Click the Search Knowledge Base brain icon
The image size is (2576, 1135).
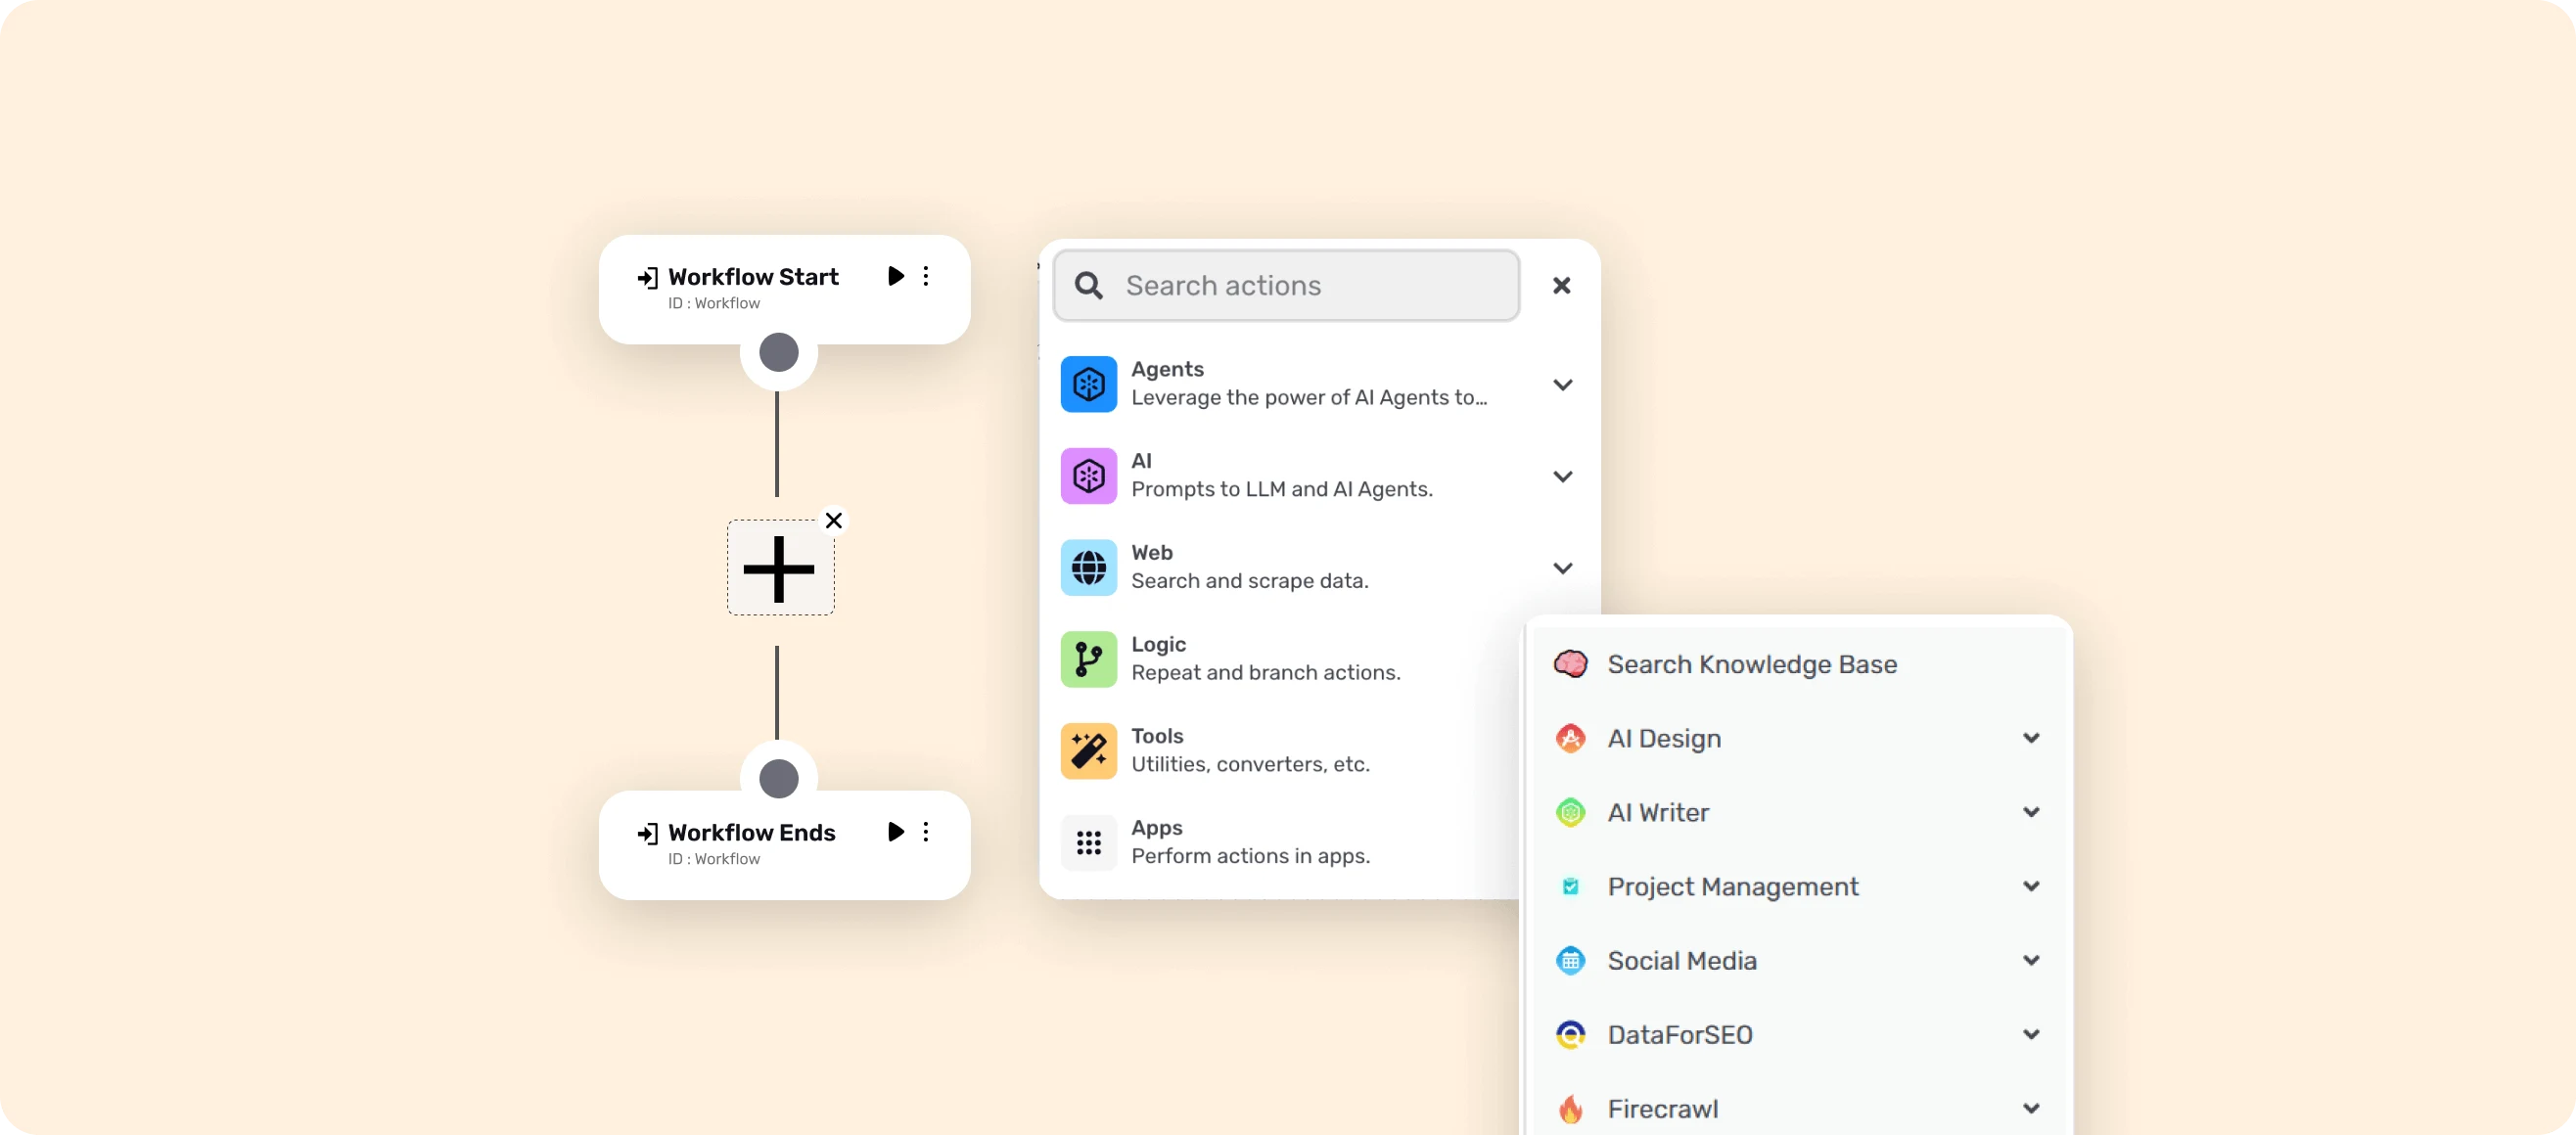tap(1572, 664)
